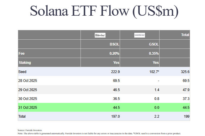Screen dimensions: 205x136
Task: Click the note disclaimer text below table
Action: click(x=100, y=133)
